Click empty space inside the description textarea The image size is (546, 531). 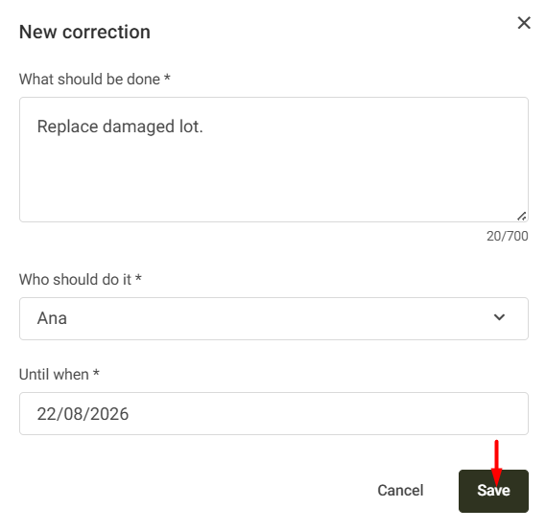[x=273, y=177]
